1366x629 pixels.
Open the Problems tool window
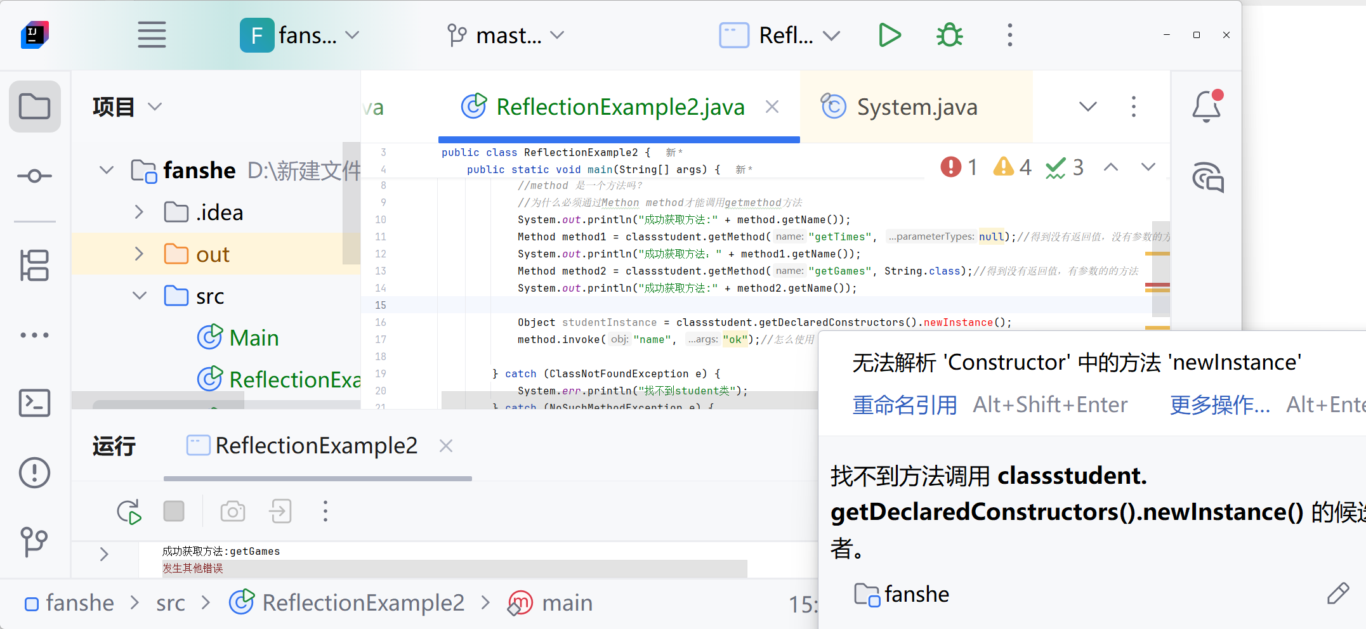coord(35,472)
